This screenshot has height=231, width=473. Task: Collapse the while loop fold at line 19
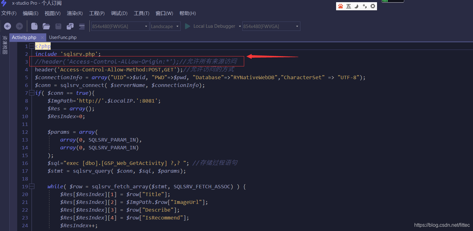click(x=32, y=186)
